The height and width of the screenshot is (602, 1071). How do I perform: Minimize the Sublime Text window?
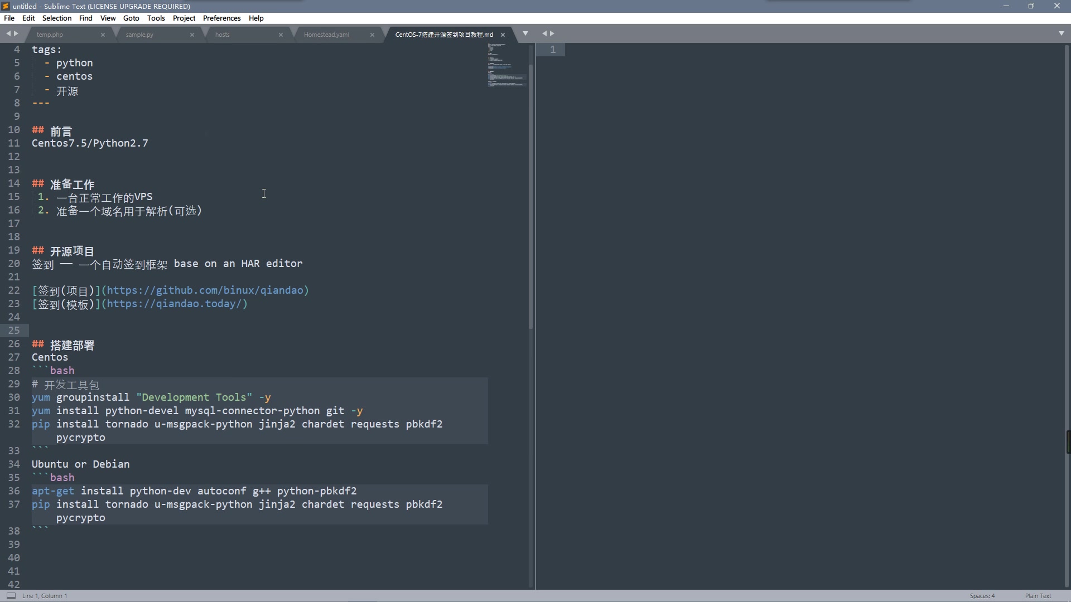[1006, 6]
